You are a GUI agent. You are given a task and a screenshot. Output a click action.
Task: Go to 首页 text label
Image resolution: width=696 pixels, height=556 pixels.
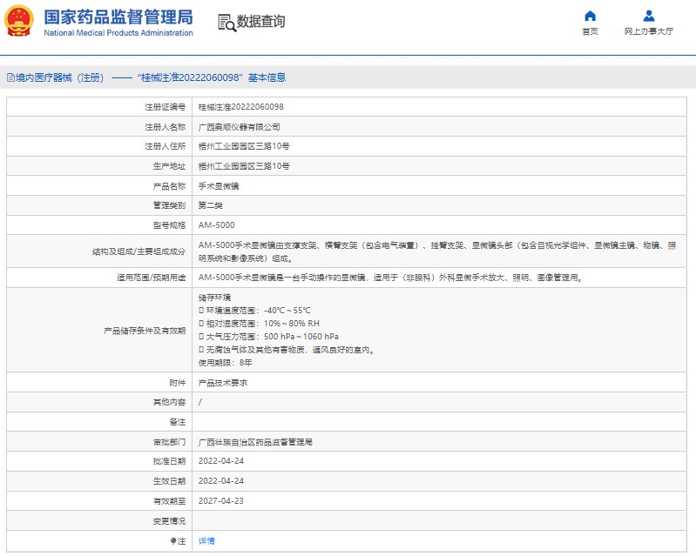[x=590, y=31]
